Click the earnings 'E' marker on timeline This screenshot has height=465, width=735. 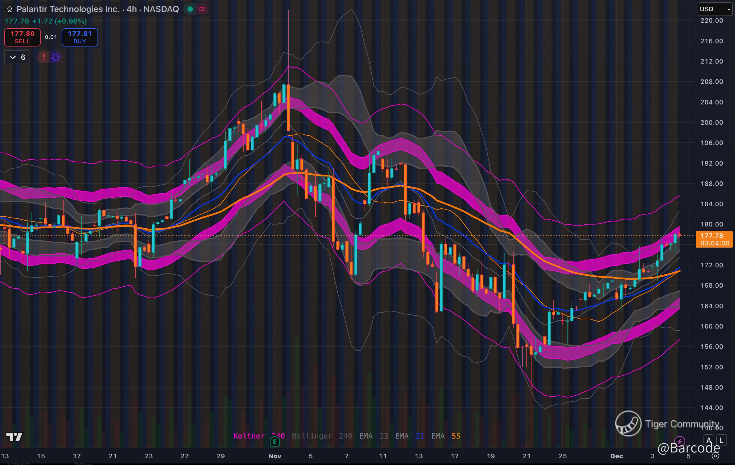coord(275,441)
